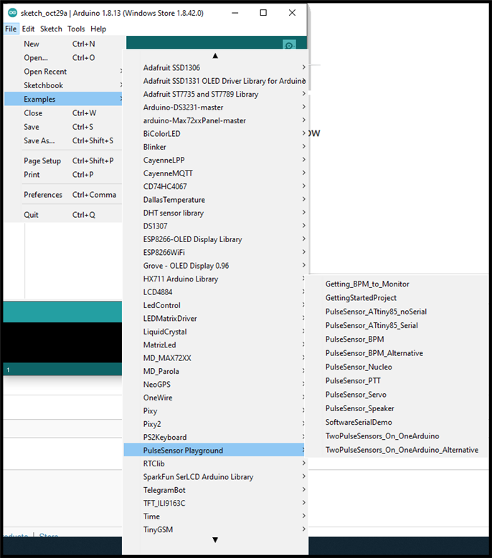Open the Serial Monitor magnifier icon
492x558 pixels.
289,45
